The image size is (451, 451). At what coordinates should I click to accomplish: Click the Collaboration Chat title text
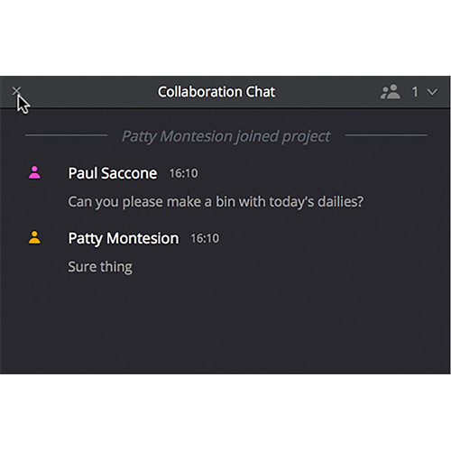click(216, 92)
